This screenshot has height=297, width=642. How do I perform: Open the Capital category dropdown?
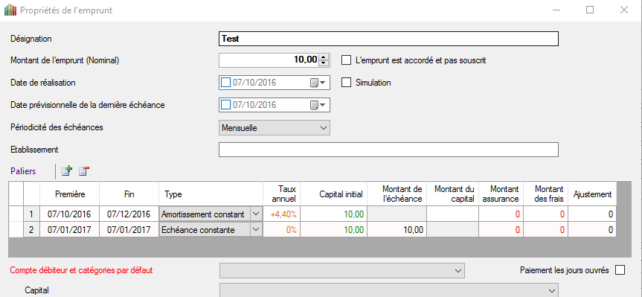click(x=388, y=290)
